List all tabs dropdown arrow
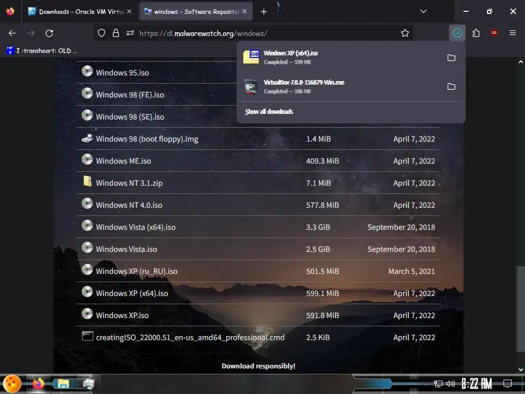Image resolution: width=525 pixels, height=394 pixels. click(423, 11)
